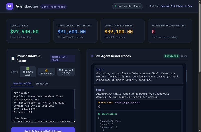This screenshot has width=201, height=132.
Task: Switch to the Raw Text / OCR tab
Action: click(x=22, y=84)
